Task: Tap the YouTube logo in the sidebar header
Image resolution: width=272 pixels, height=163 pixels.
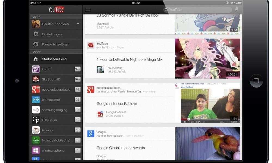Action: click(56, 10)
